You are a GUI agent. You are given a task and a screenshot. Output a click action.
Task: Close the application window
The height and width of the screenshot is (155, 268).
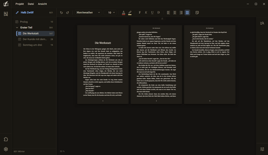click(x=264, y=4)
